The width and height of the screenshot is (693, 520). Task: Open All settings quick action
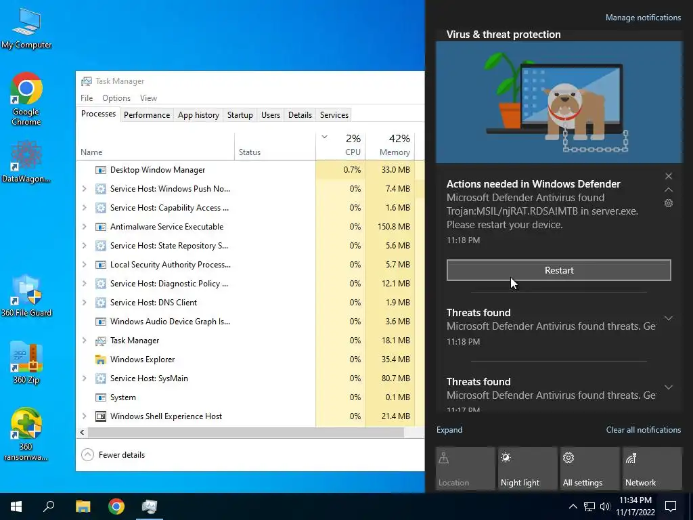pos(589,469)
